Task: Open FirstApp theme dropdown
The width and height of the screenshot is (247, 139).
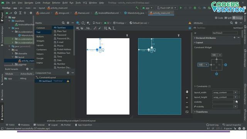Action: 120,23
